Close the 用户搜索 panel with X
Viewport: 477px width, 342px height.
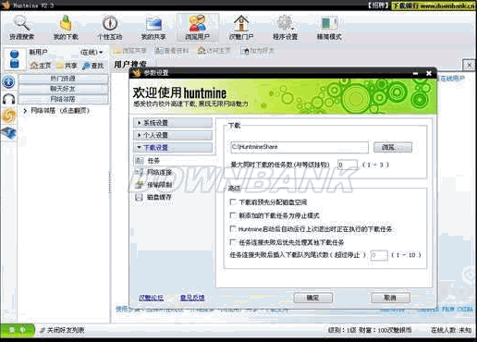click(x=469, y=65)
